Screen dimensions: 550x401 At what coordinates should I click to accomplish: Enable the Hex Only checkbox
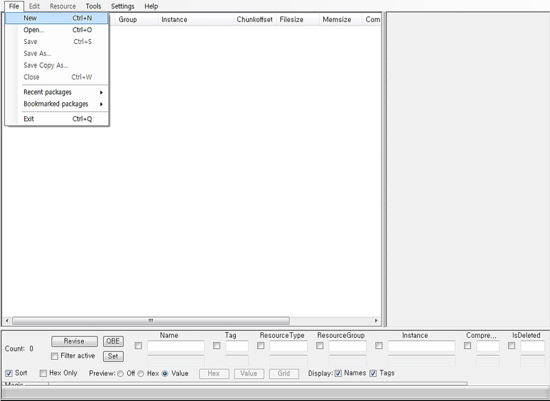pos(43,374)
